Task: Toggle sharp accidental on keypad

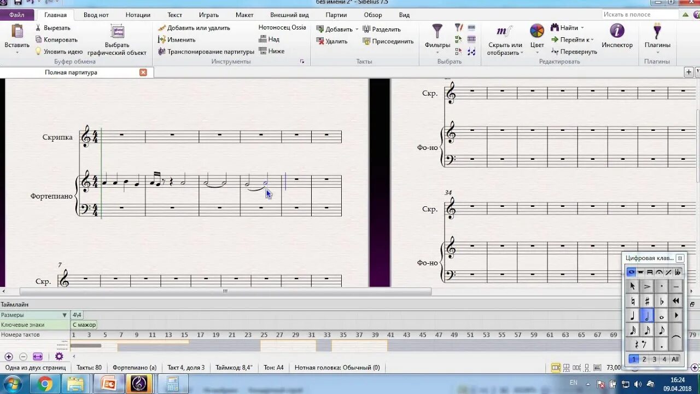Action: coord(647,301)
